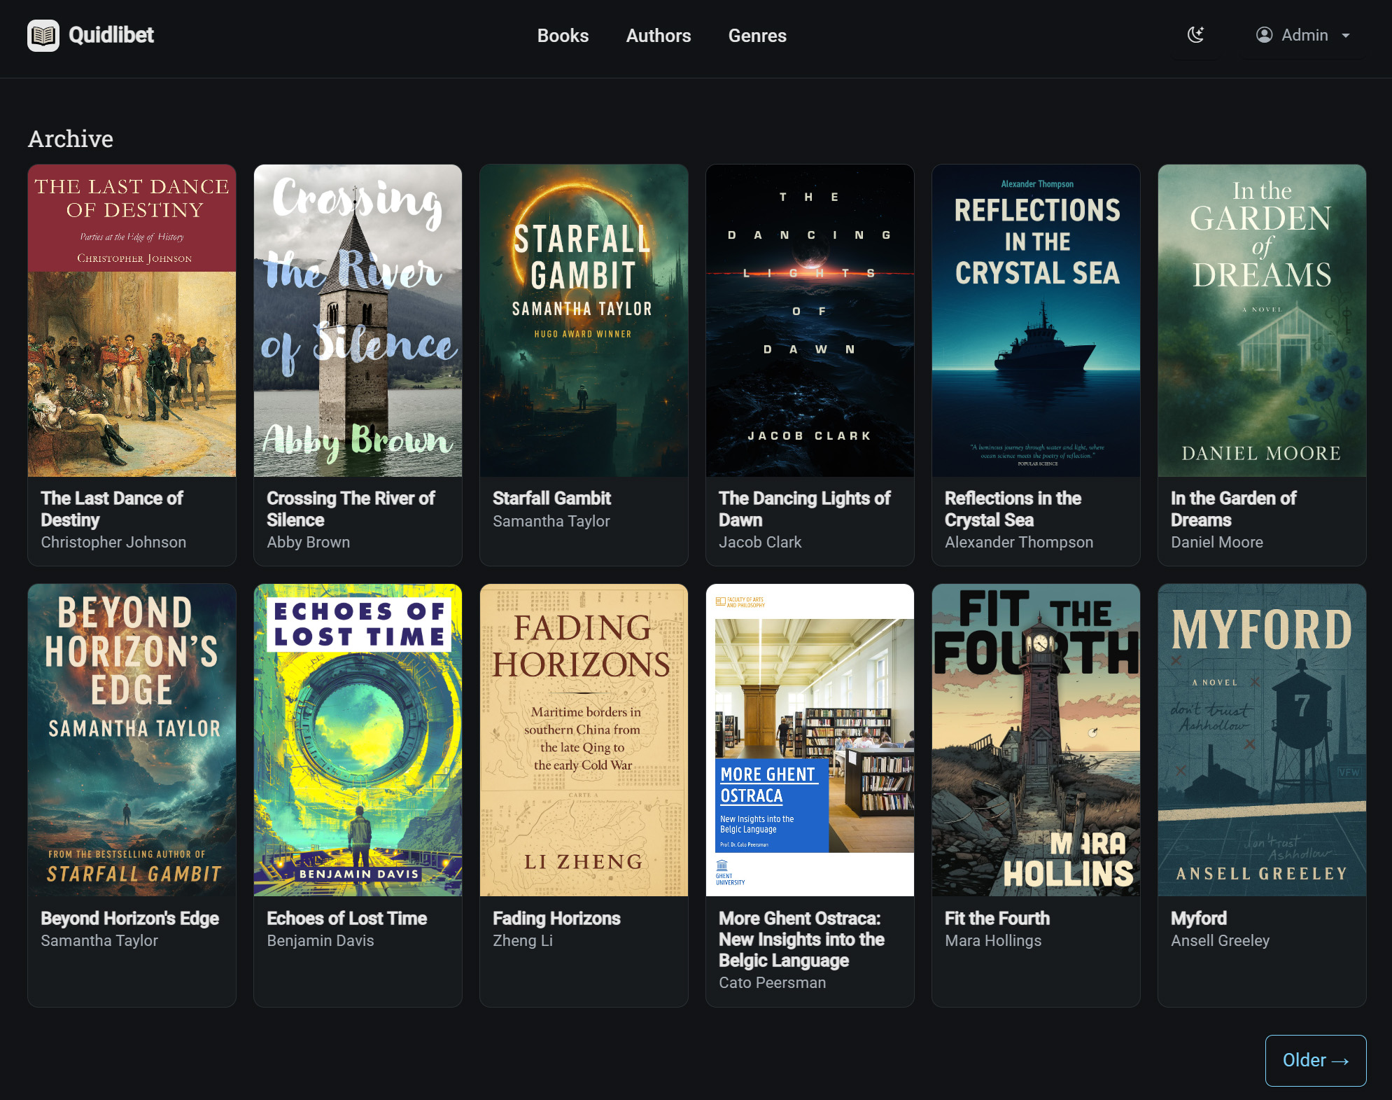Expand the Admin dropdown caret
The height and width of the screenshot is (1100, 1392).
tap(1346, 36)
